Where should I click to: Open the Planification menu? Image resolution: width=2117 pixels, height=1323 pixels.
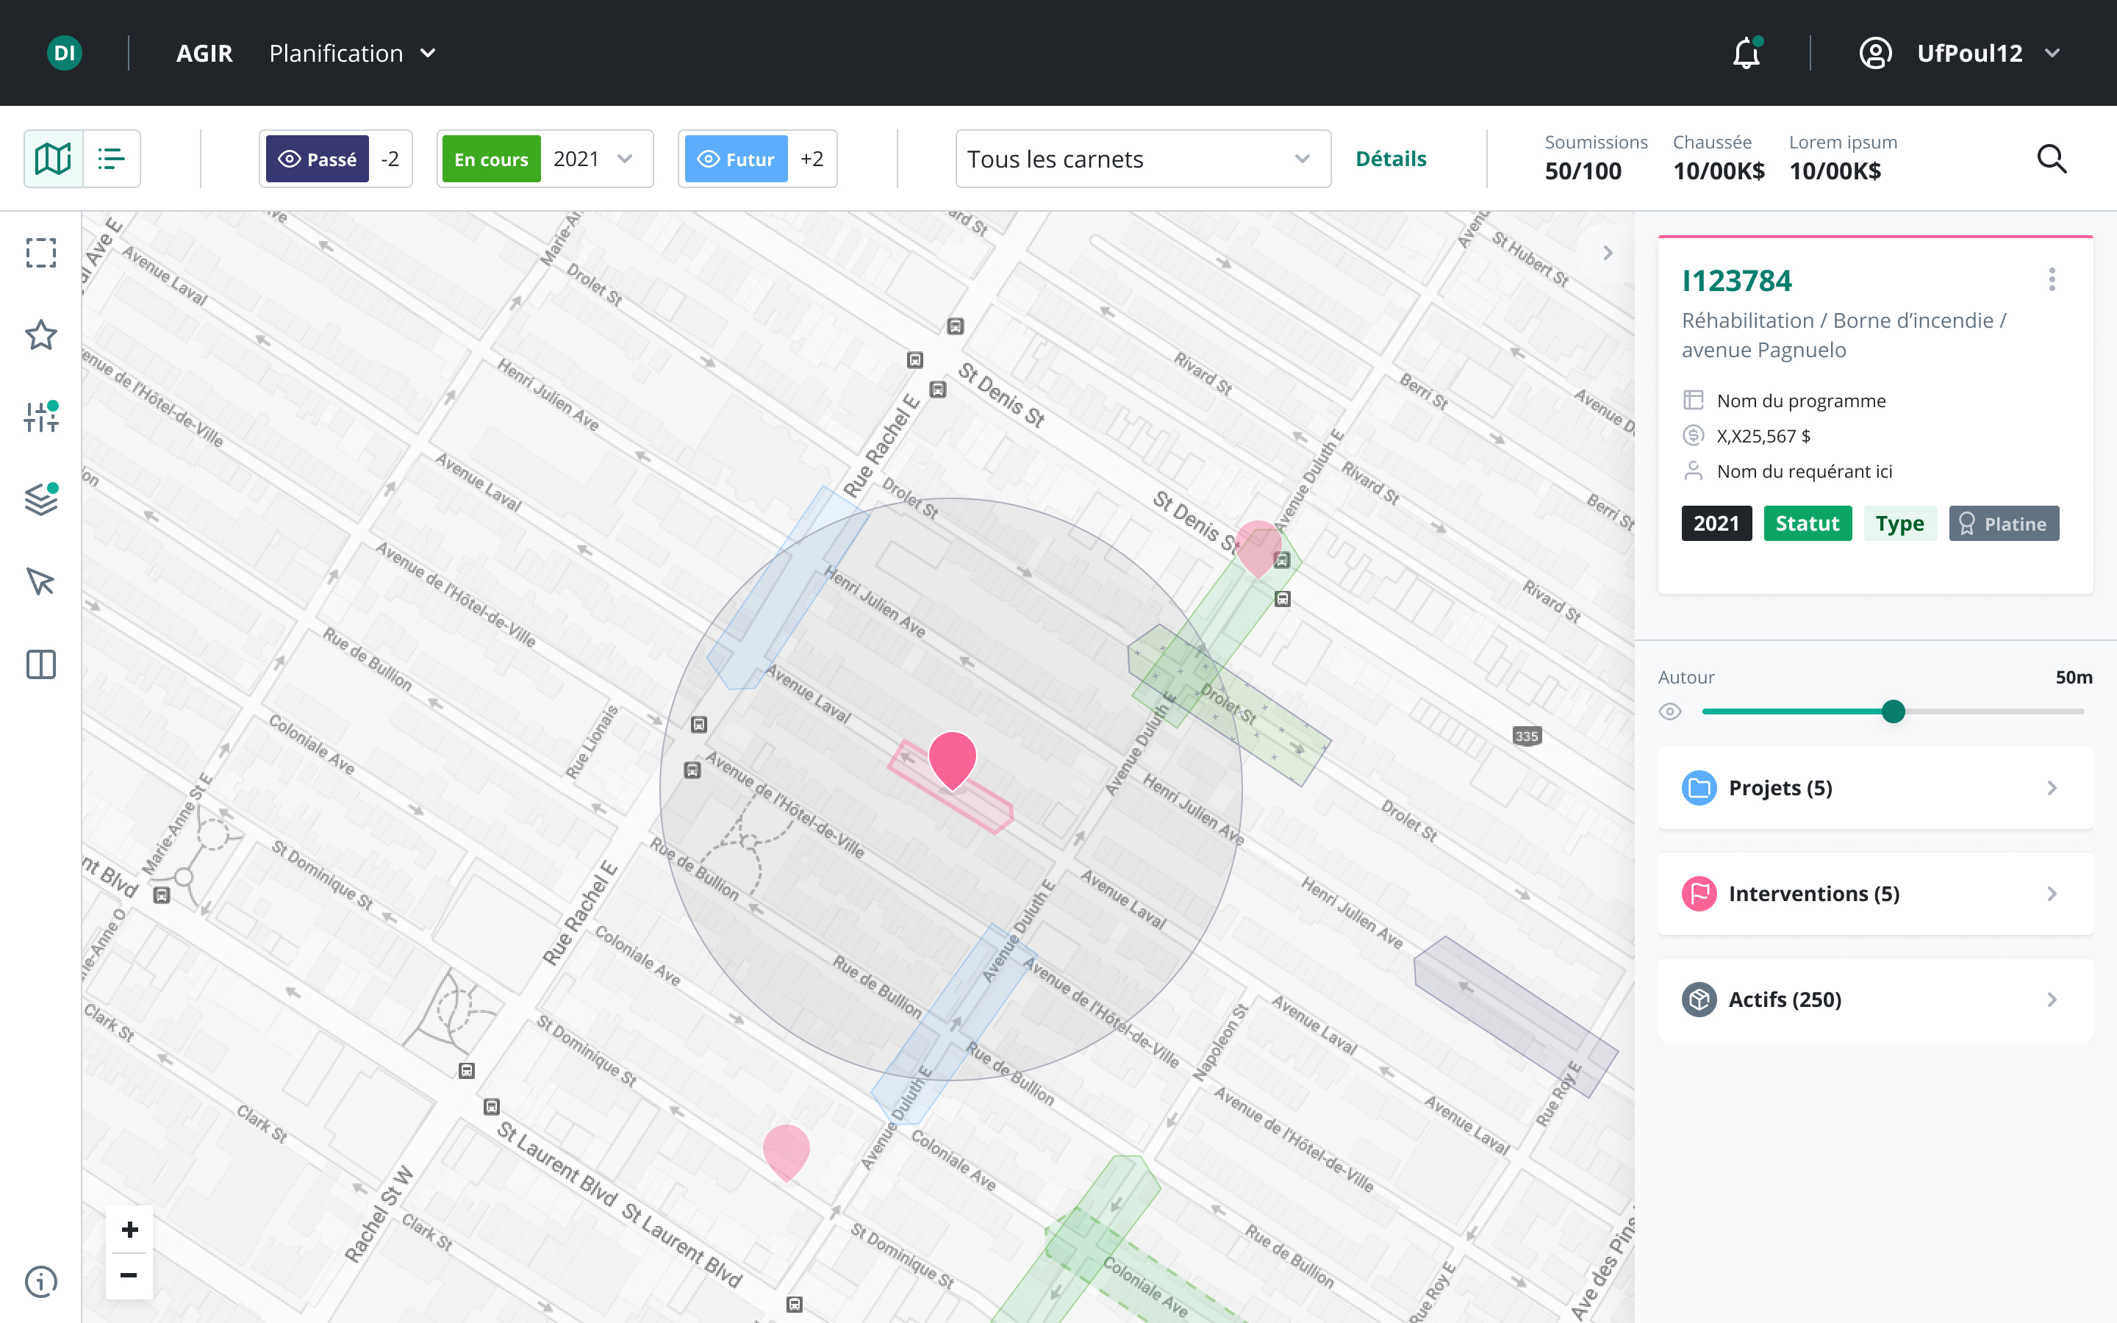coord(353,54)
